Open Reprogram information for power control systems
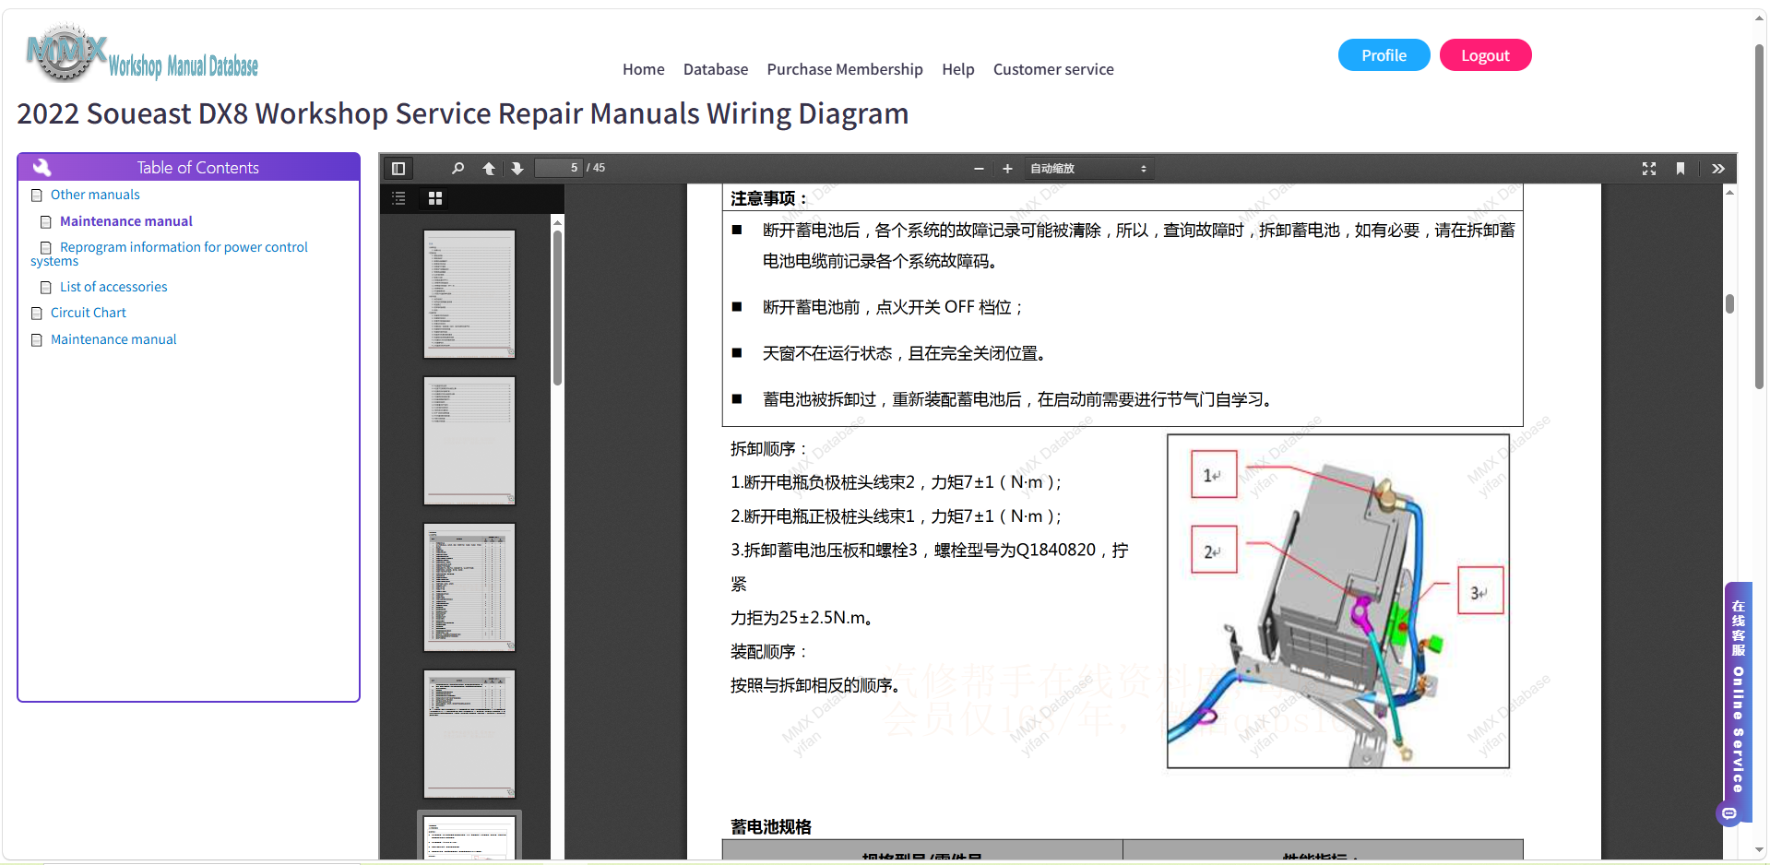1770x865 pixels. (x=170, y=254)
